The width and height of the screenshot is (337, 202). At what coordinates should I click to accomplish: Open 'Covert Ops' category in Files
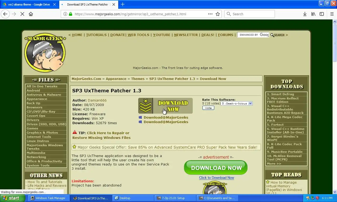click(36, 116)
